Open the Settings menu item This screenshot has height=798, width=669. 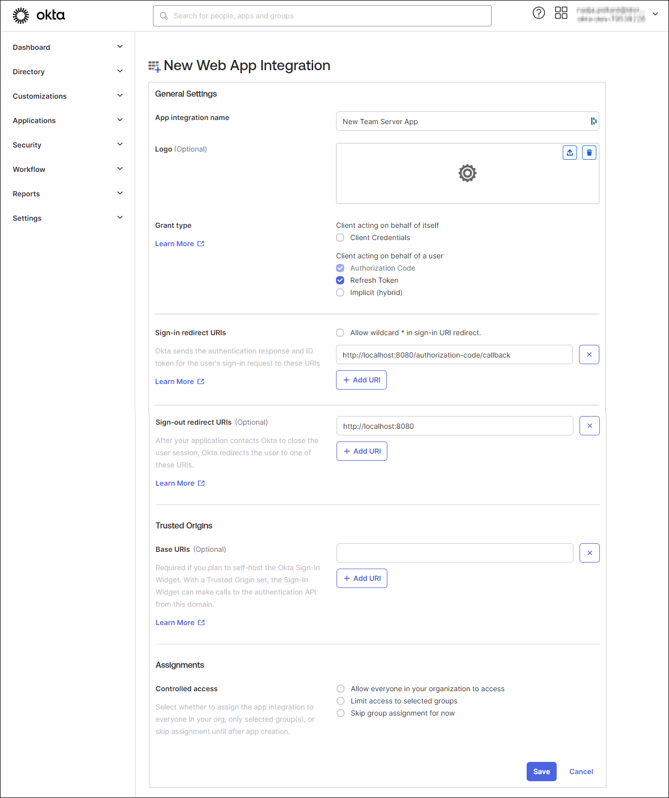[x=27, y=218]
